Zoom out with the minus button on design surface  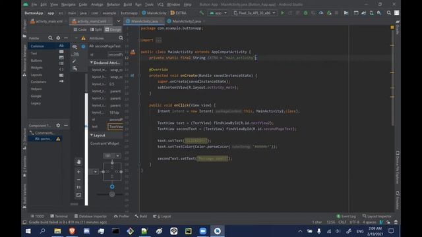tap(78, 180)
